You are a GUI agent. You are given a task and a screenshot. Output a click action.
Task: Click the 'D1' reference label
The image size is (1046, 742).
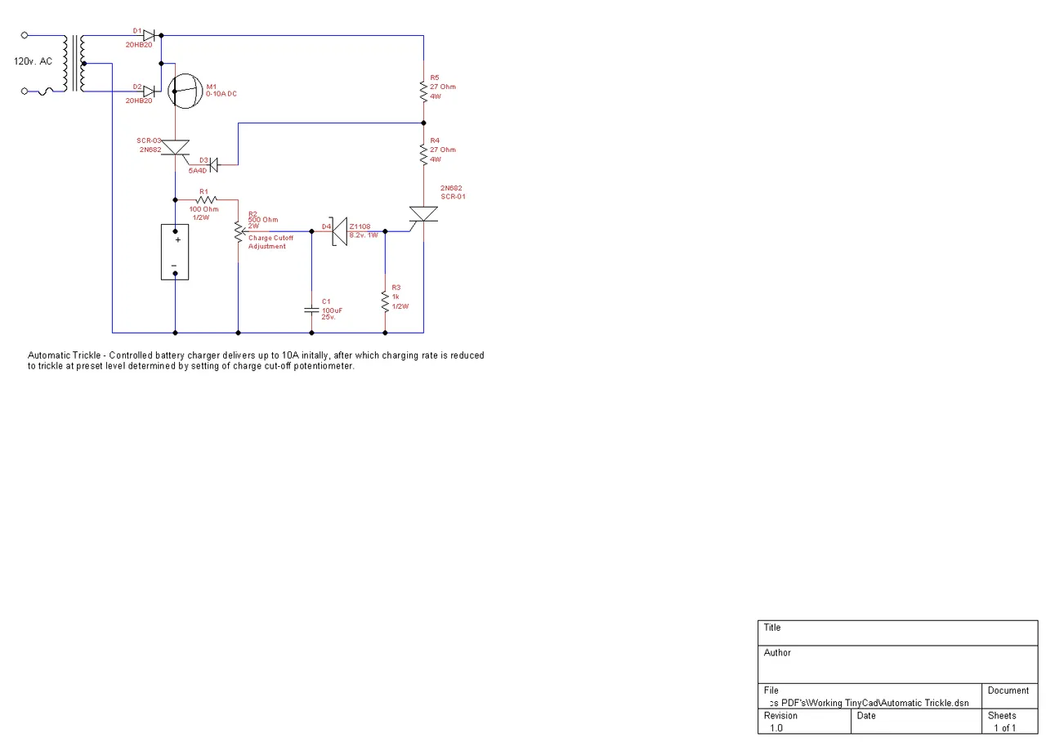[x=136, y=31]
